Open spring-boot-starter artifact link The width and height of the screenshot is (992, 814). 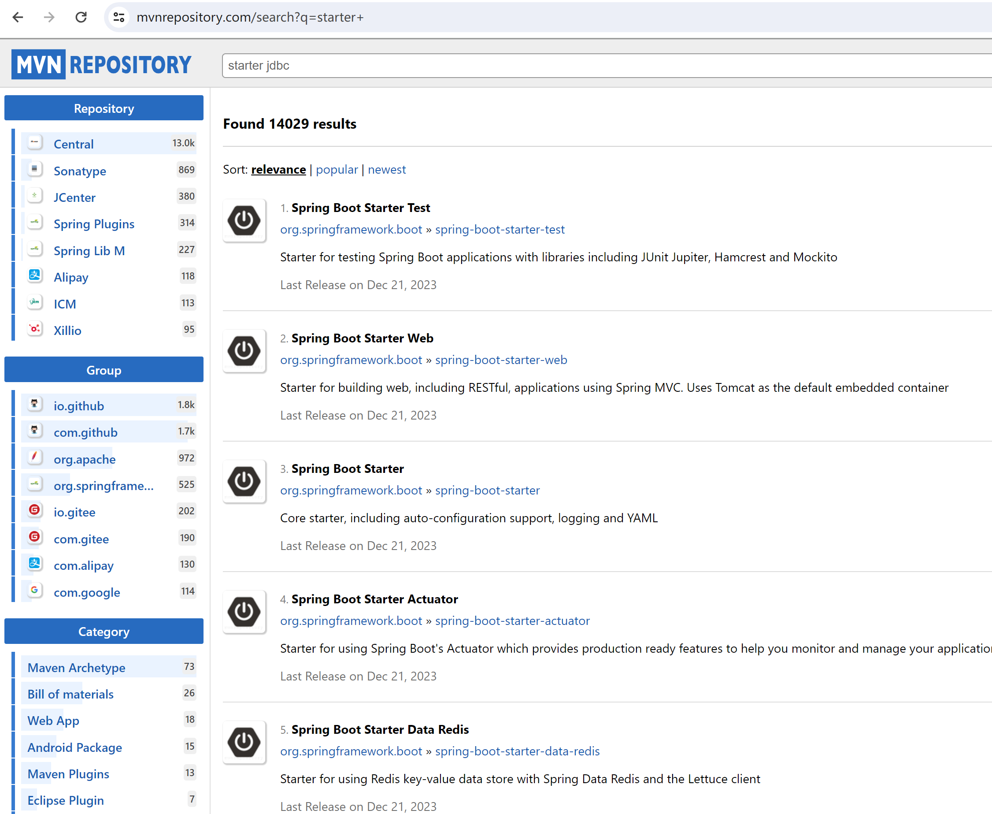tap(487, 491)
